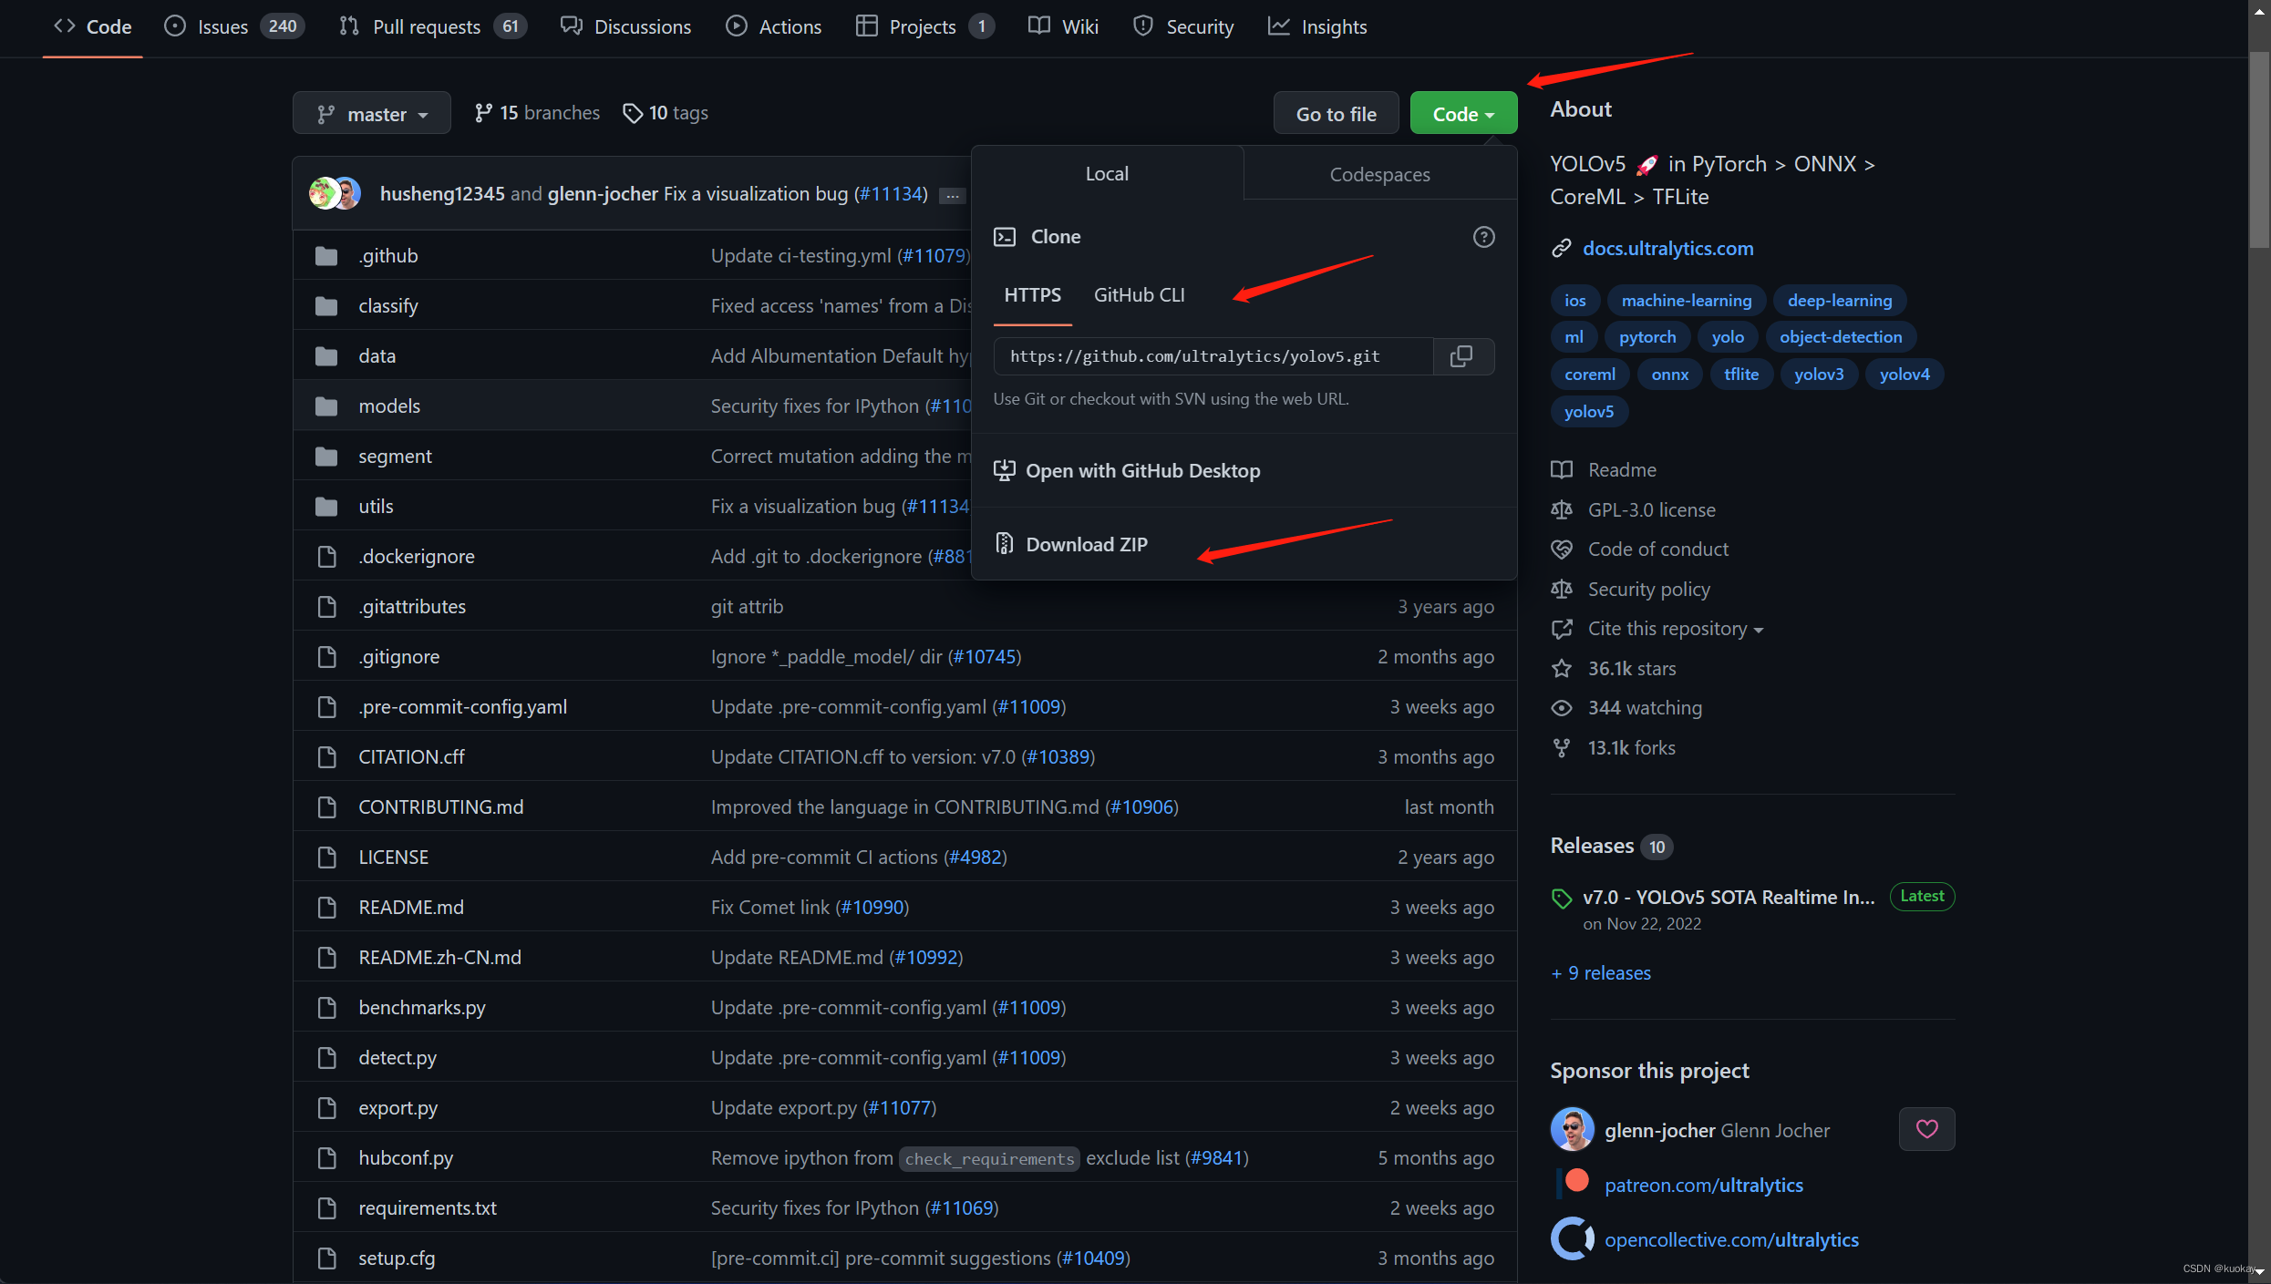
Task: Select the GitHub CLI clone tab
Action: tap(1139, 295)
